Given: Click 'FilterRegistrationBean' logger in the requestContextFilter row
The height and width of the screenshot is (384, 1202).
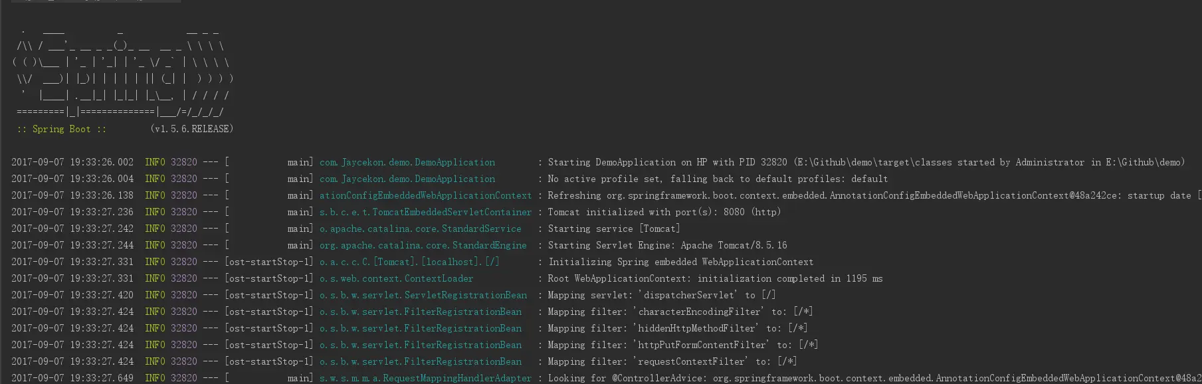Looking at the screenshot, I should coord(421,361).
